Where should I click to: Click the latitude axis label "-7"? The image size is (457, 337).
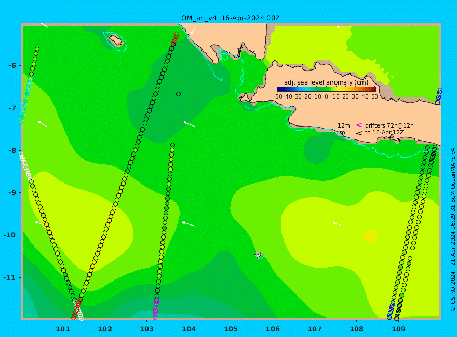12,108
